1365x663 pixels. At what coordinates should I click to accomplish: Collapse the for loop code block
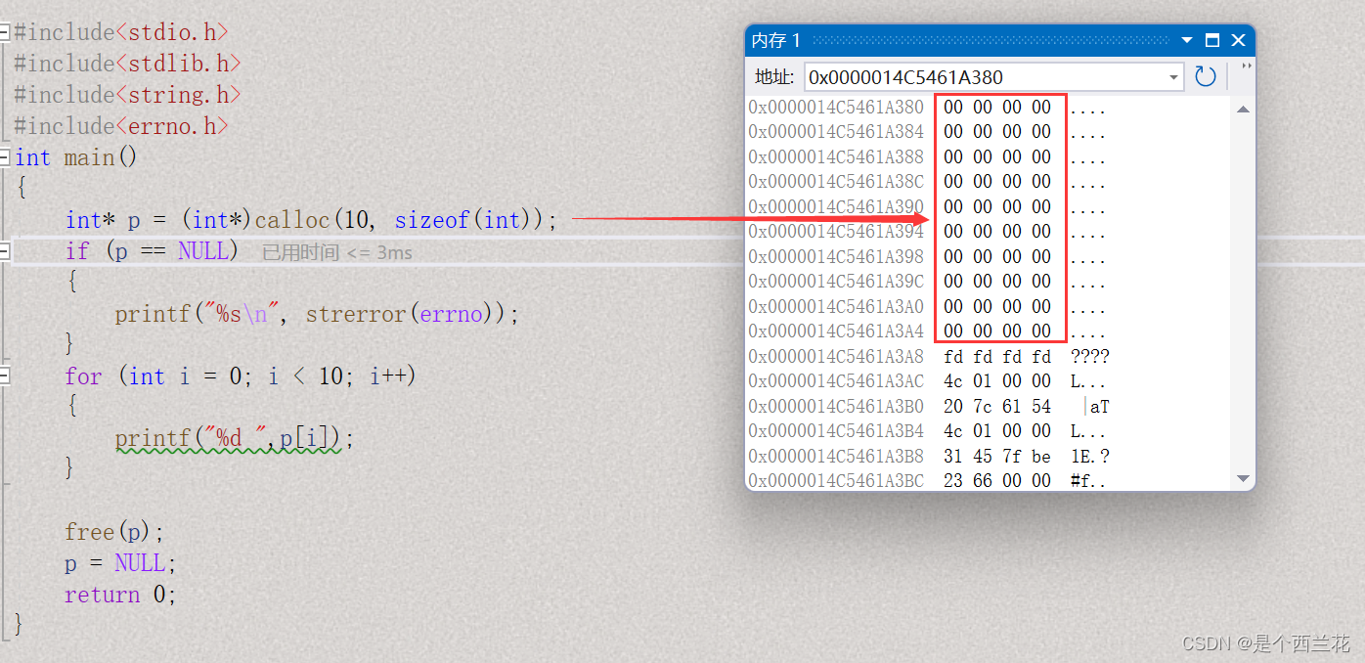click(x=6, y=376)
